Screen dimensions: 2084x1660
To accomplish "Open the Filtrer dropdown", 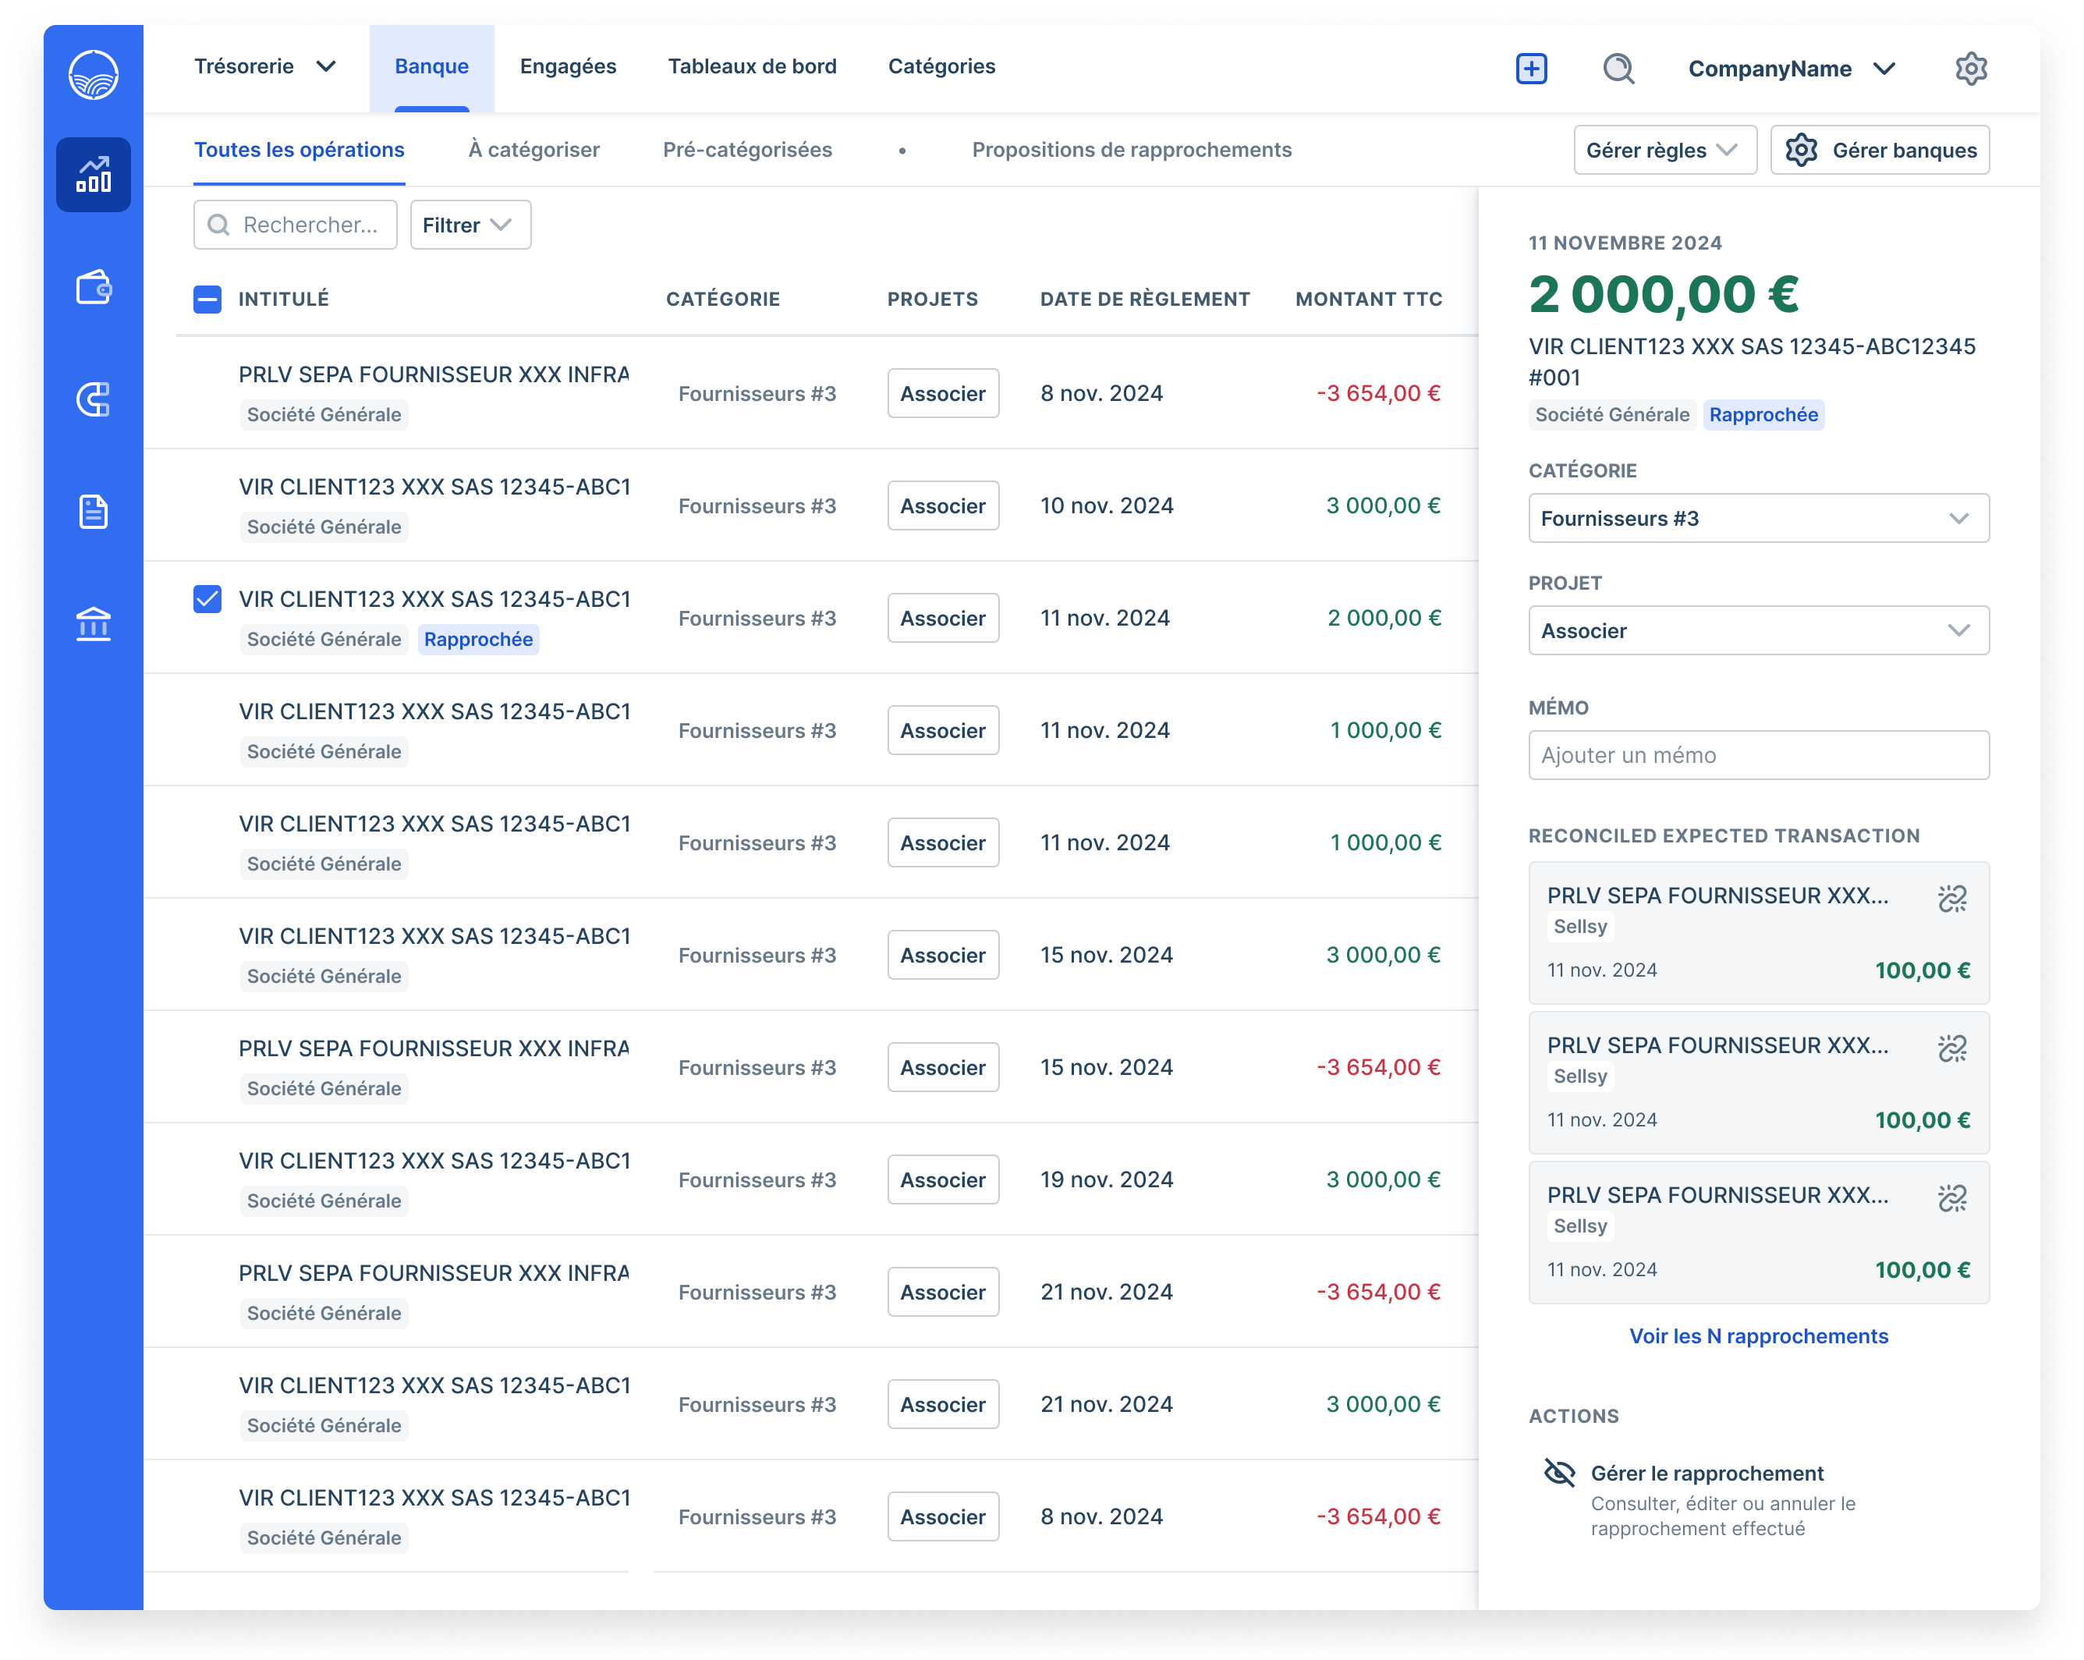I will 470,225.
